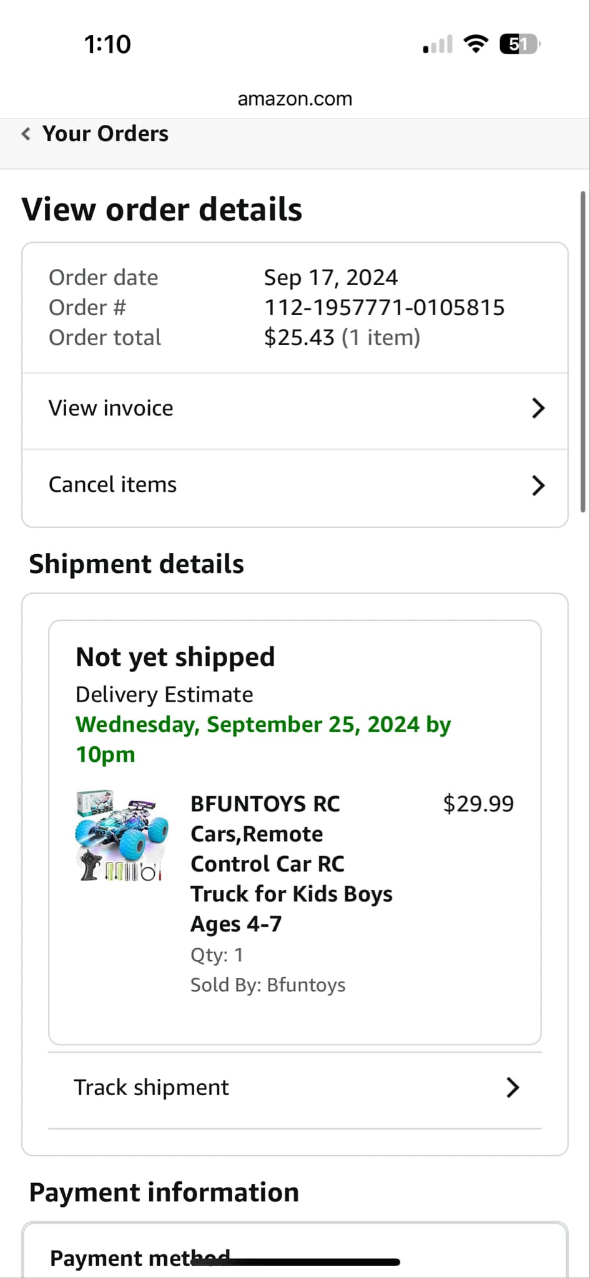Open the BFUNTOYS RC Cars product title

[x=291, y=863]
